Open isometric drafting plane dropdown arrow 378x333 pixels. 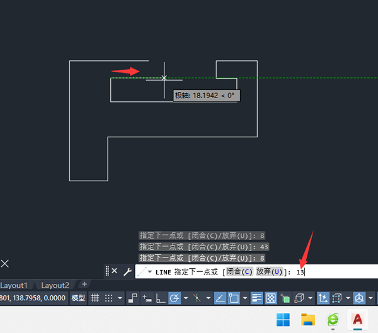point(209,298)
